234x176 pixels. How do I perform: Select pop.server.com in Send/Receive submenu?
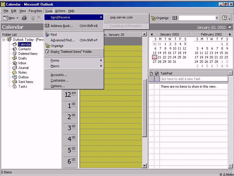coord(121,17)
